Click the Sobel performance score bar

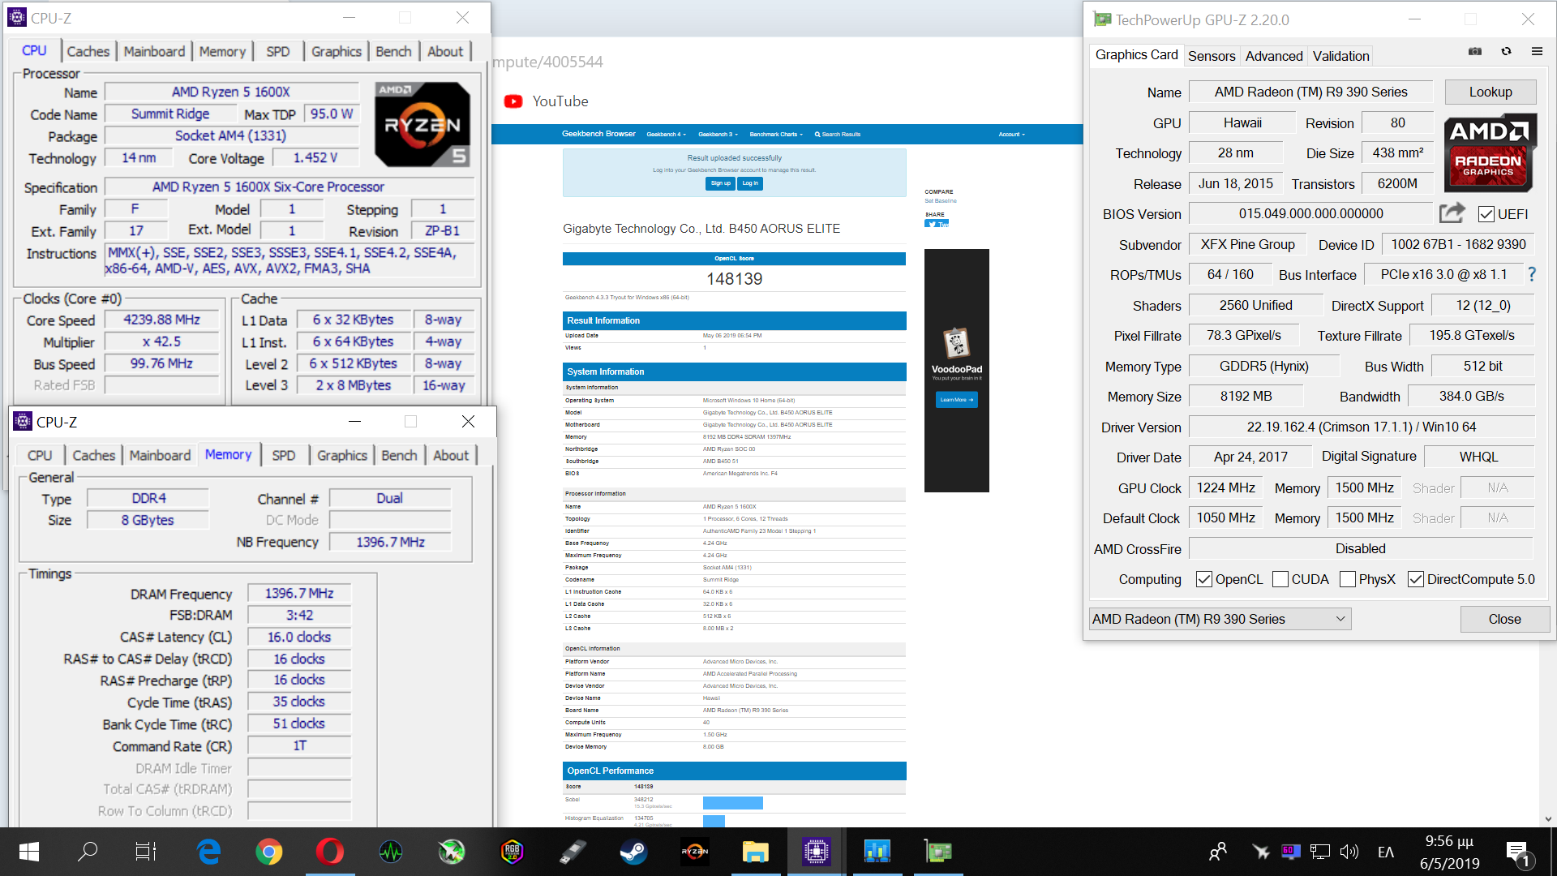[x=733, y=803]
